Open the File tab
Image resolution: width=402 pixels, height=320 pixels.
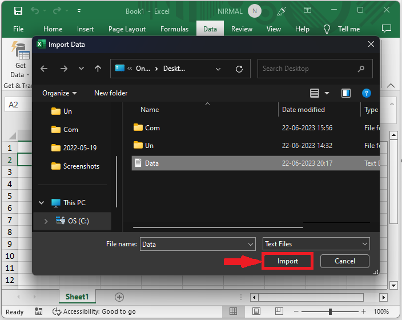coord(18,29)
